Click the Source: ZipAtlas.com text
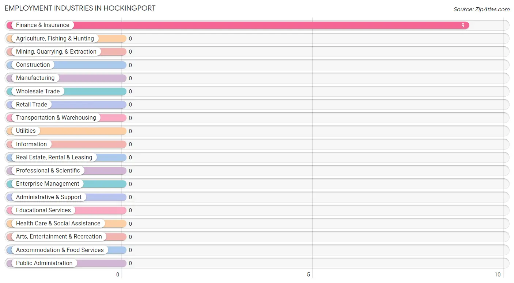Image resolution: width=514 pixels, height=283 pixels. tap(481, 9)
